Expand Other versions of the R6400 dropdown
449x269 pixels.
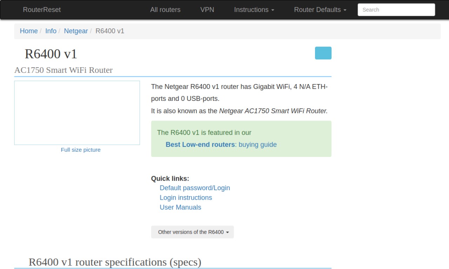pos(193,232)
